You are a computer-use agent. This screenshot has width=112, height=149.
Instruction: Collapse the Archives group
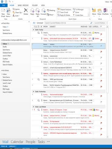pos(2,71)
